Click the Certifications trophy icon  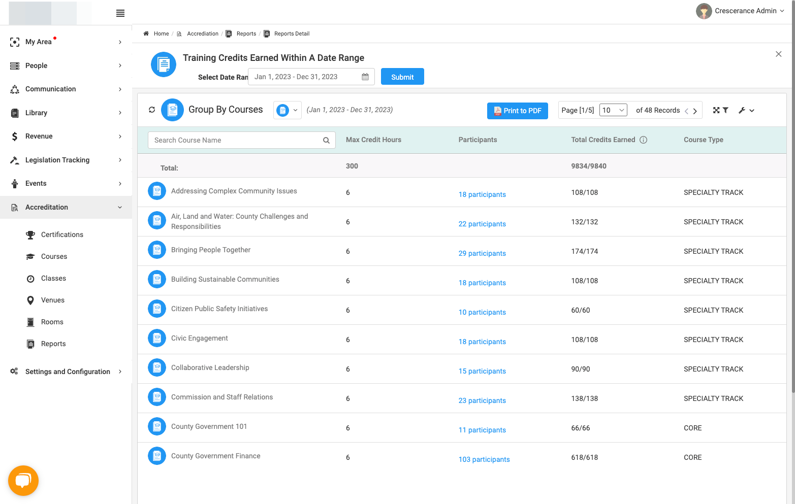[x=30, y=235]
